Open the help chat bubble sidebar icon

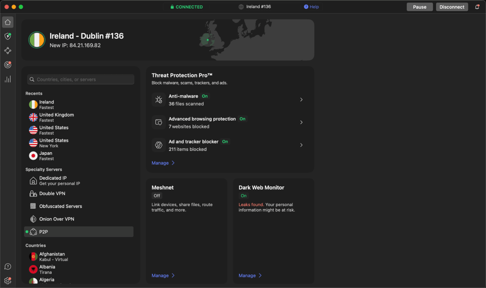8,267
